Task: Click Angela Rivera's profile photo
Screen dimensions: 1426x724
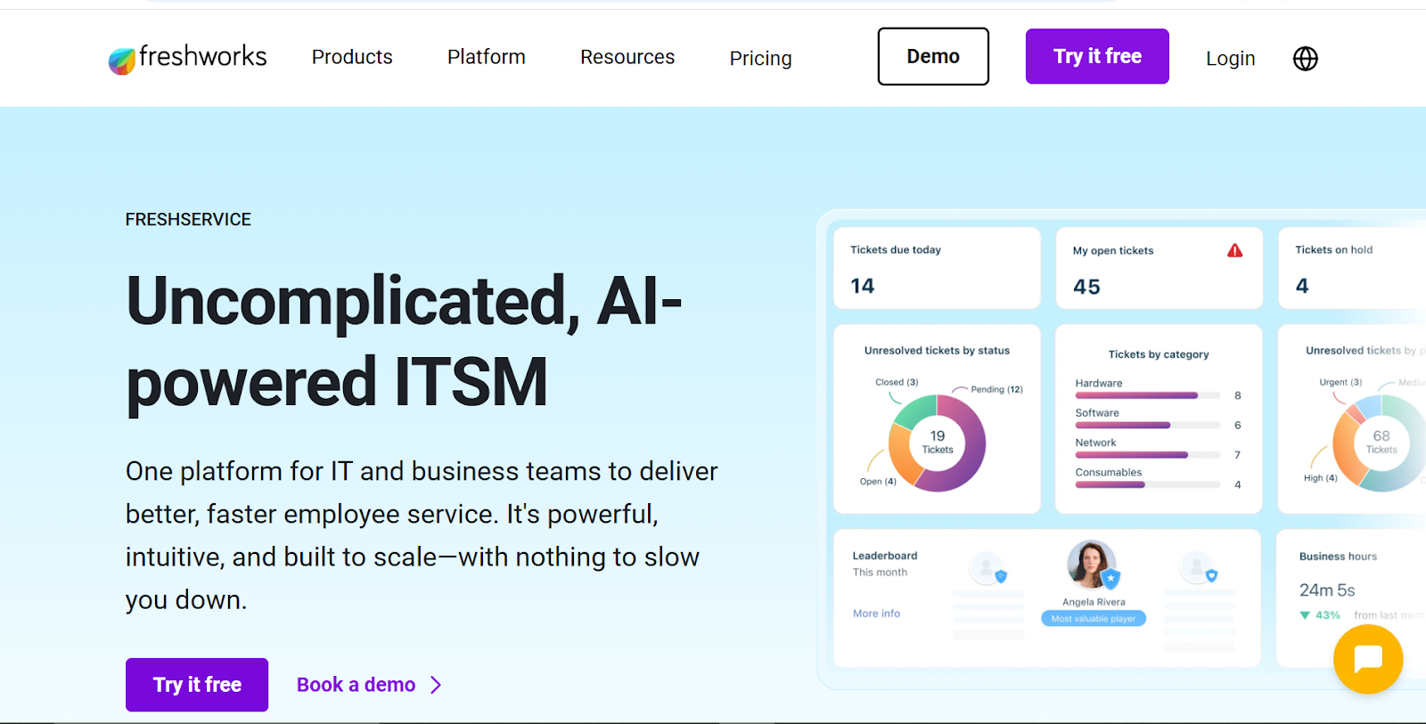Action: [x=1090, y=564]
